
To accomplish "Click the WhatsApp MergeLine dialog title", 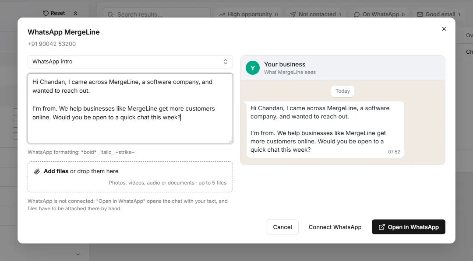I will pyautogui.click(x=64, y=32).
